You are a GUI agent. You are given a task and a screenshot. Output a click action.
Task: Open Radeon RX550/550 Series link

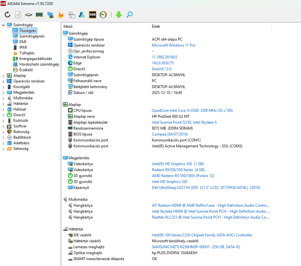178,170
